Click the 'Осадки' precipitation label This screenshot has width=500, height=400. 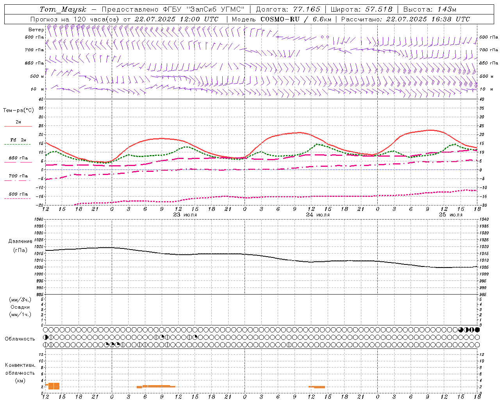click(20, 307)
